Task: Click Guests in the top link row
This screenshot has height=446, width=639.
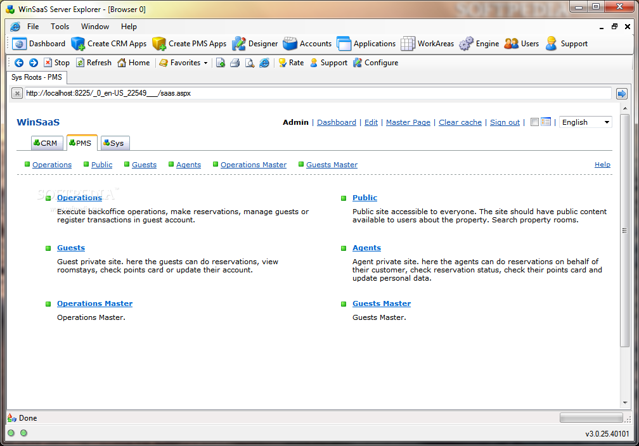Action: pos(144,165)
